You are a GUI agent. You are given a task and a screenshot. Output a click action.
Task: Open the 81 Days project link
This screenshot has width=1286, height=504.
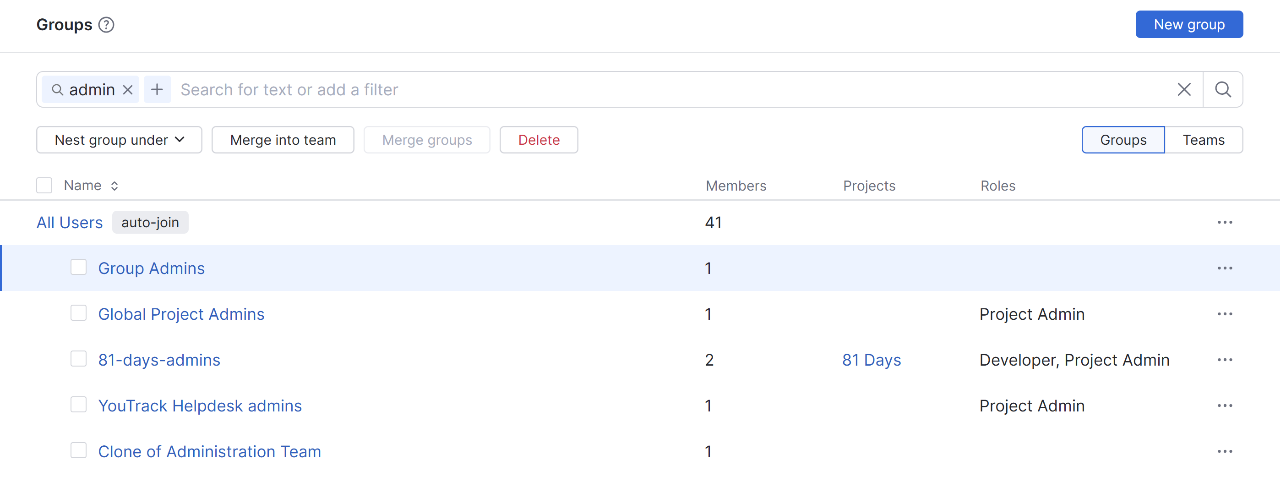point(871,360)
